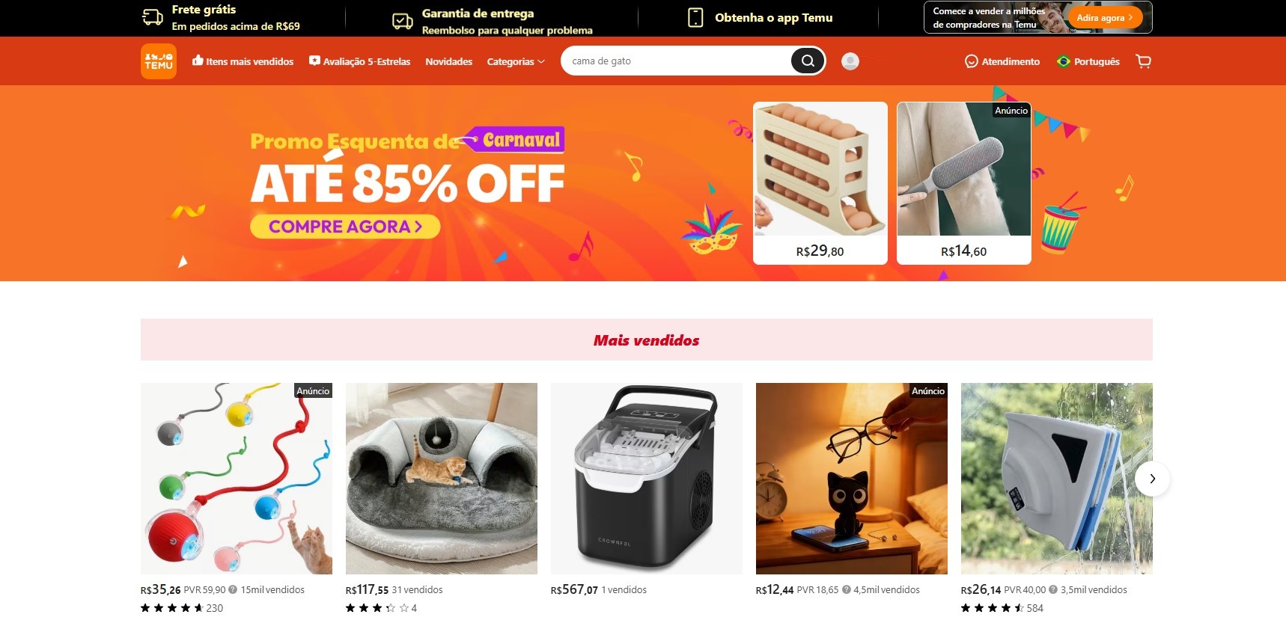Click the Atendimento support icon

pos(972,61)
